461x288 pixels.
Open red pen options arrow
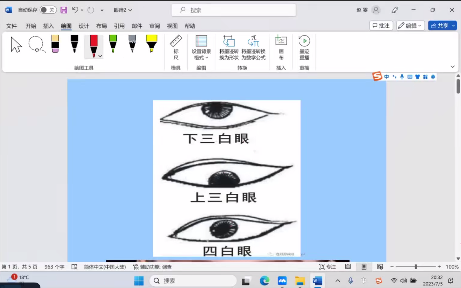(100, 56)
